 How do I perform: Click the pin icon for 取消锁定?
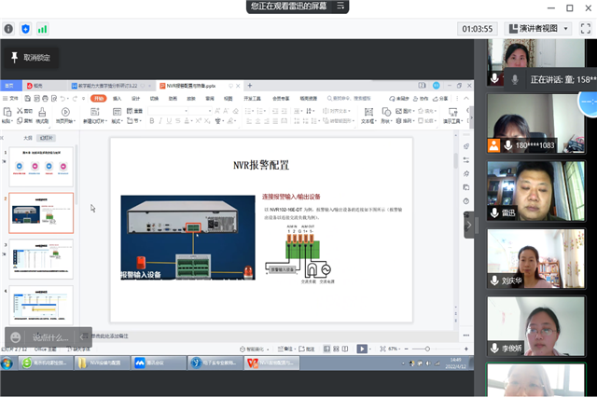[x=14, y=58]
